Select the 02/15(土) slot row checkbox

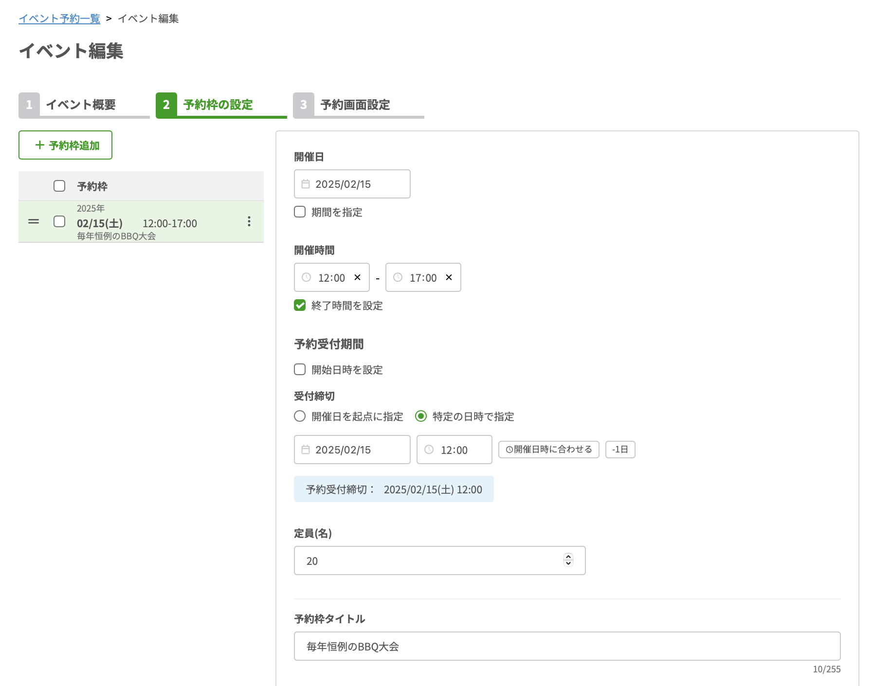(x=59, y=221)
